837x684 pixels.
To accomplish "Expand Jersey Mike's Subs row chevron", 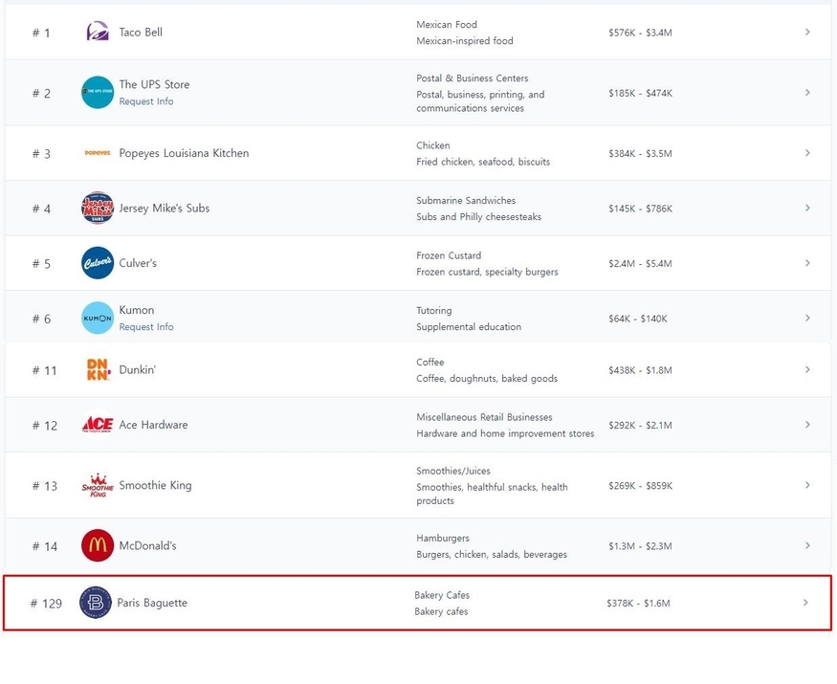I will (x=807, y=208).
